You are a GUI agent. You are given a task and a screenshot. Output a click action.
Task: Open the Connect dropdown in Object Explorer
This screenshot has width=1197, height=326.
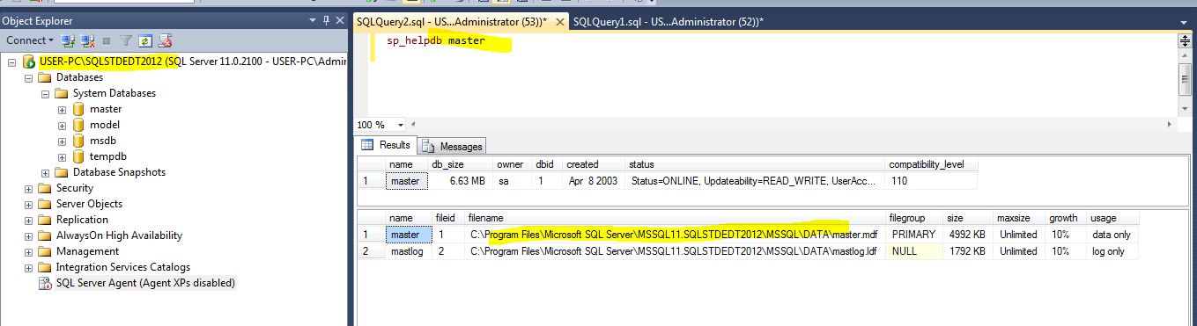(x=29, y=40)
